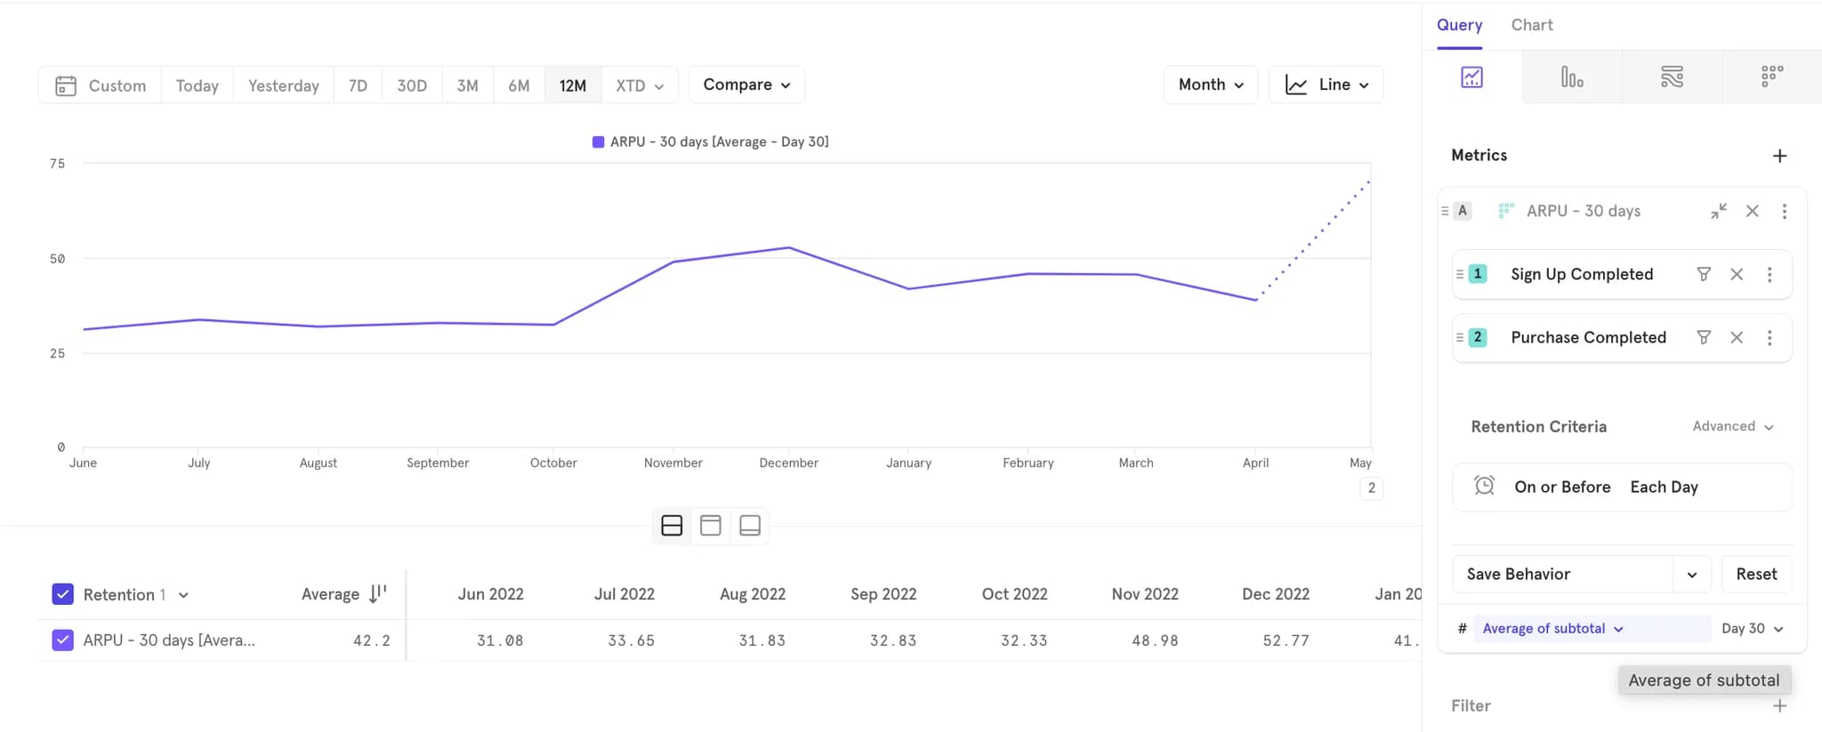Select the Funnels report type icon
This screenshot has height=732, width=1822.
pyautogui.click(x=1571, y=77)
